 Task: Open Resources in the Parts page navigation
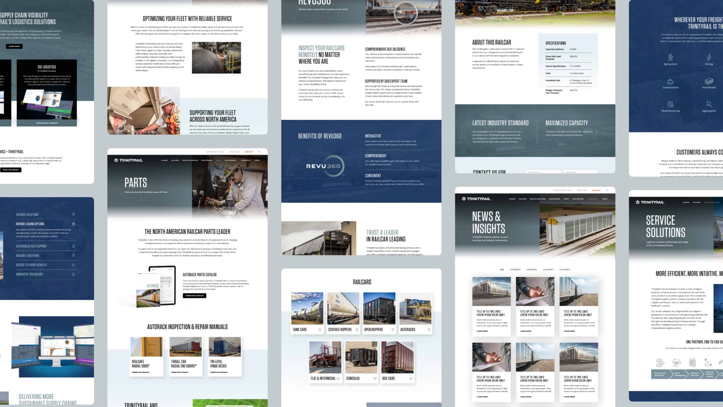[x=245, y=160]
